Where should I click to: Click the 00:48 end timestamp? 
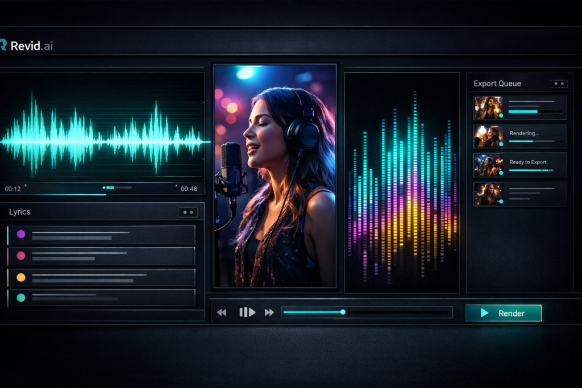tap(189, 189)
